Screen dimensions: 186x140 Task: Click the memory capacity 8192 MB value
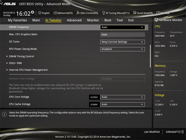click(x=159, y=85)
